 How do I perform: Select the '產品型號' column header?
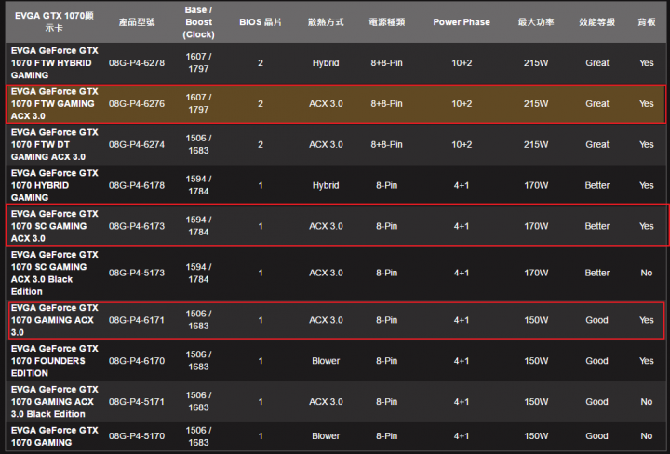click(137, 22)
